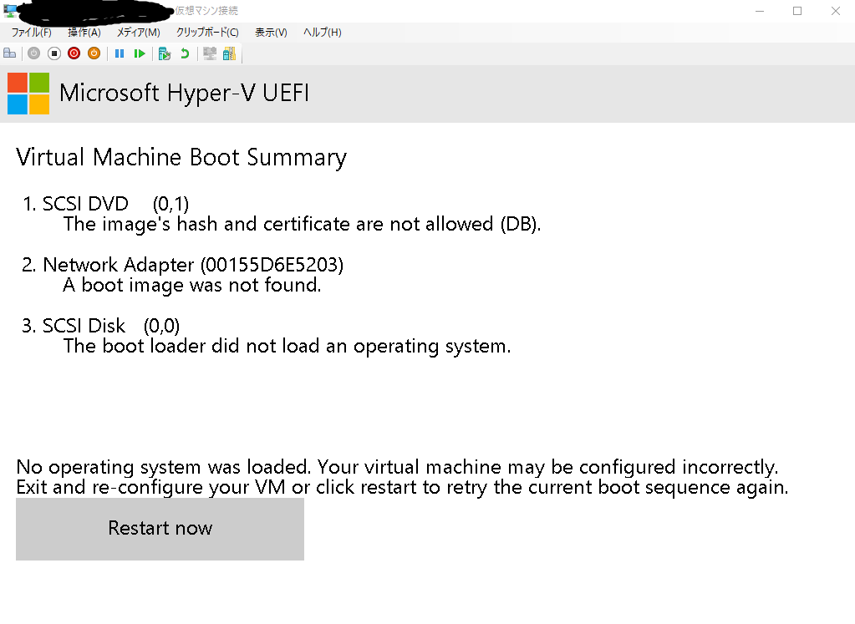Pause the virtual machine
855x624 pixels.
(x=120, y=53)
